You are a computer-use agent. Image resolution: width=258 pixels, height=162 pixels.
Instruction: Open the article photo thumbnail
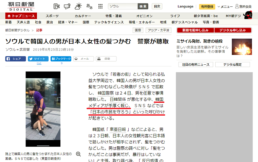coord(43,108)
